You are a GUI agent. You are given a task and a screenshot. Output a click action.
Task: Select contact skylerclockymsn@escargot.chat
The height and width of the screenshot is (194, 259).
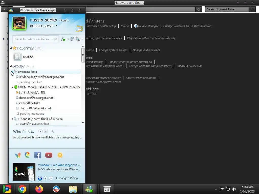coord(42,77)
